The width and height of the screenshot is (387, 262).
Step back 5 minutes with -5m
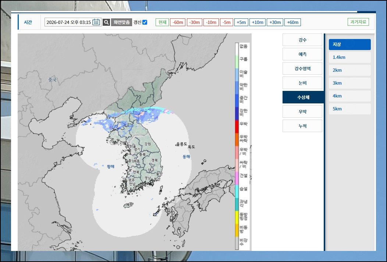coord(226,22)
